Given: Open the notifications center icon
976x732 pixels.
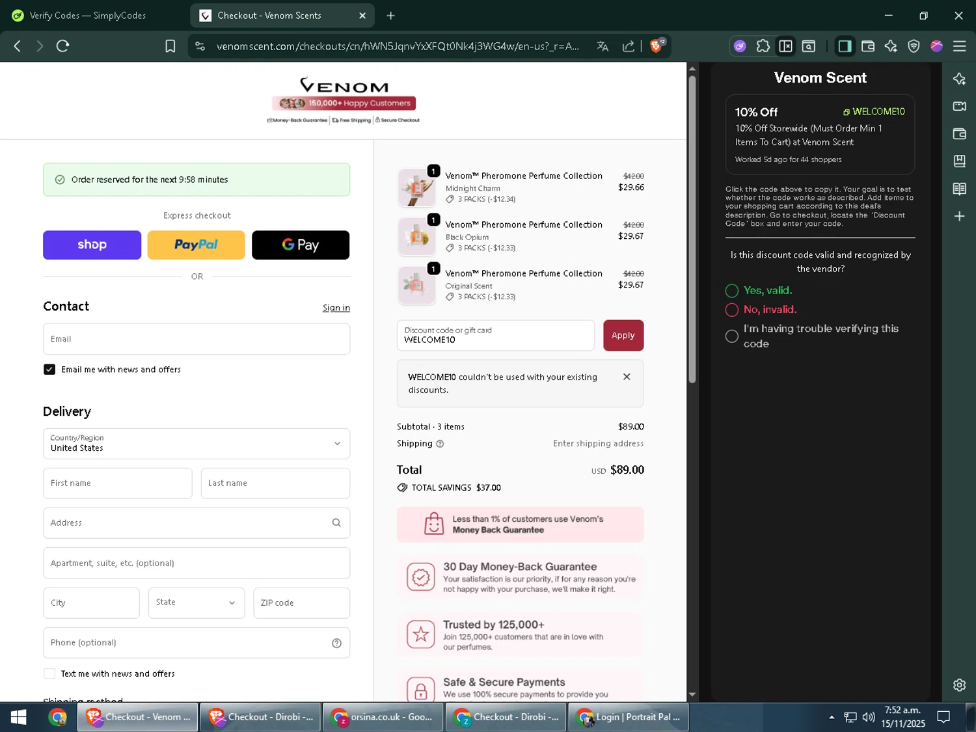Looking at the screenshot, I should (943, 717).
